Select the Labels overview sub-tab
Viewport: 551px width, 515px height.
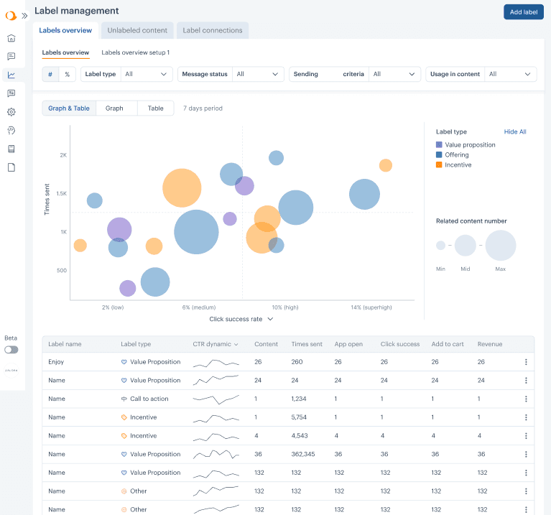[65, 52]
